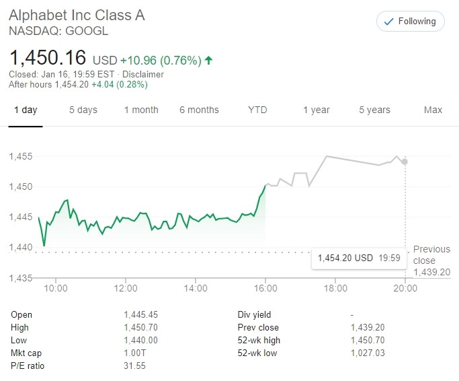
Task: Select the Max chart range
Action: (x=433, y=110)
